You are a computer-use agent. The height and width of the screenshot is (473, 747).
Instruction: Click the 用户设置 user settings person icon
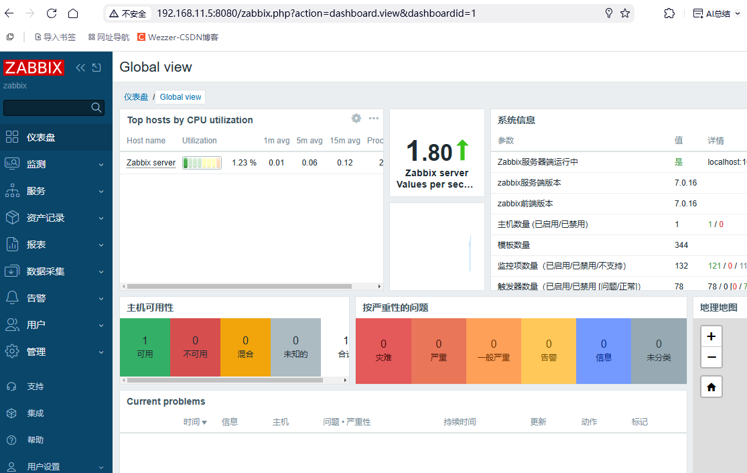click(12, 466)
